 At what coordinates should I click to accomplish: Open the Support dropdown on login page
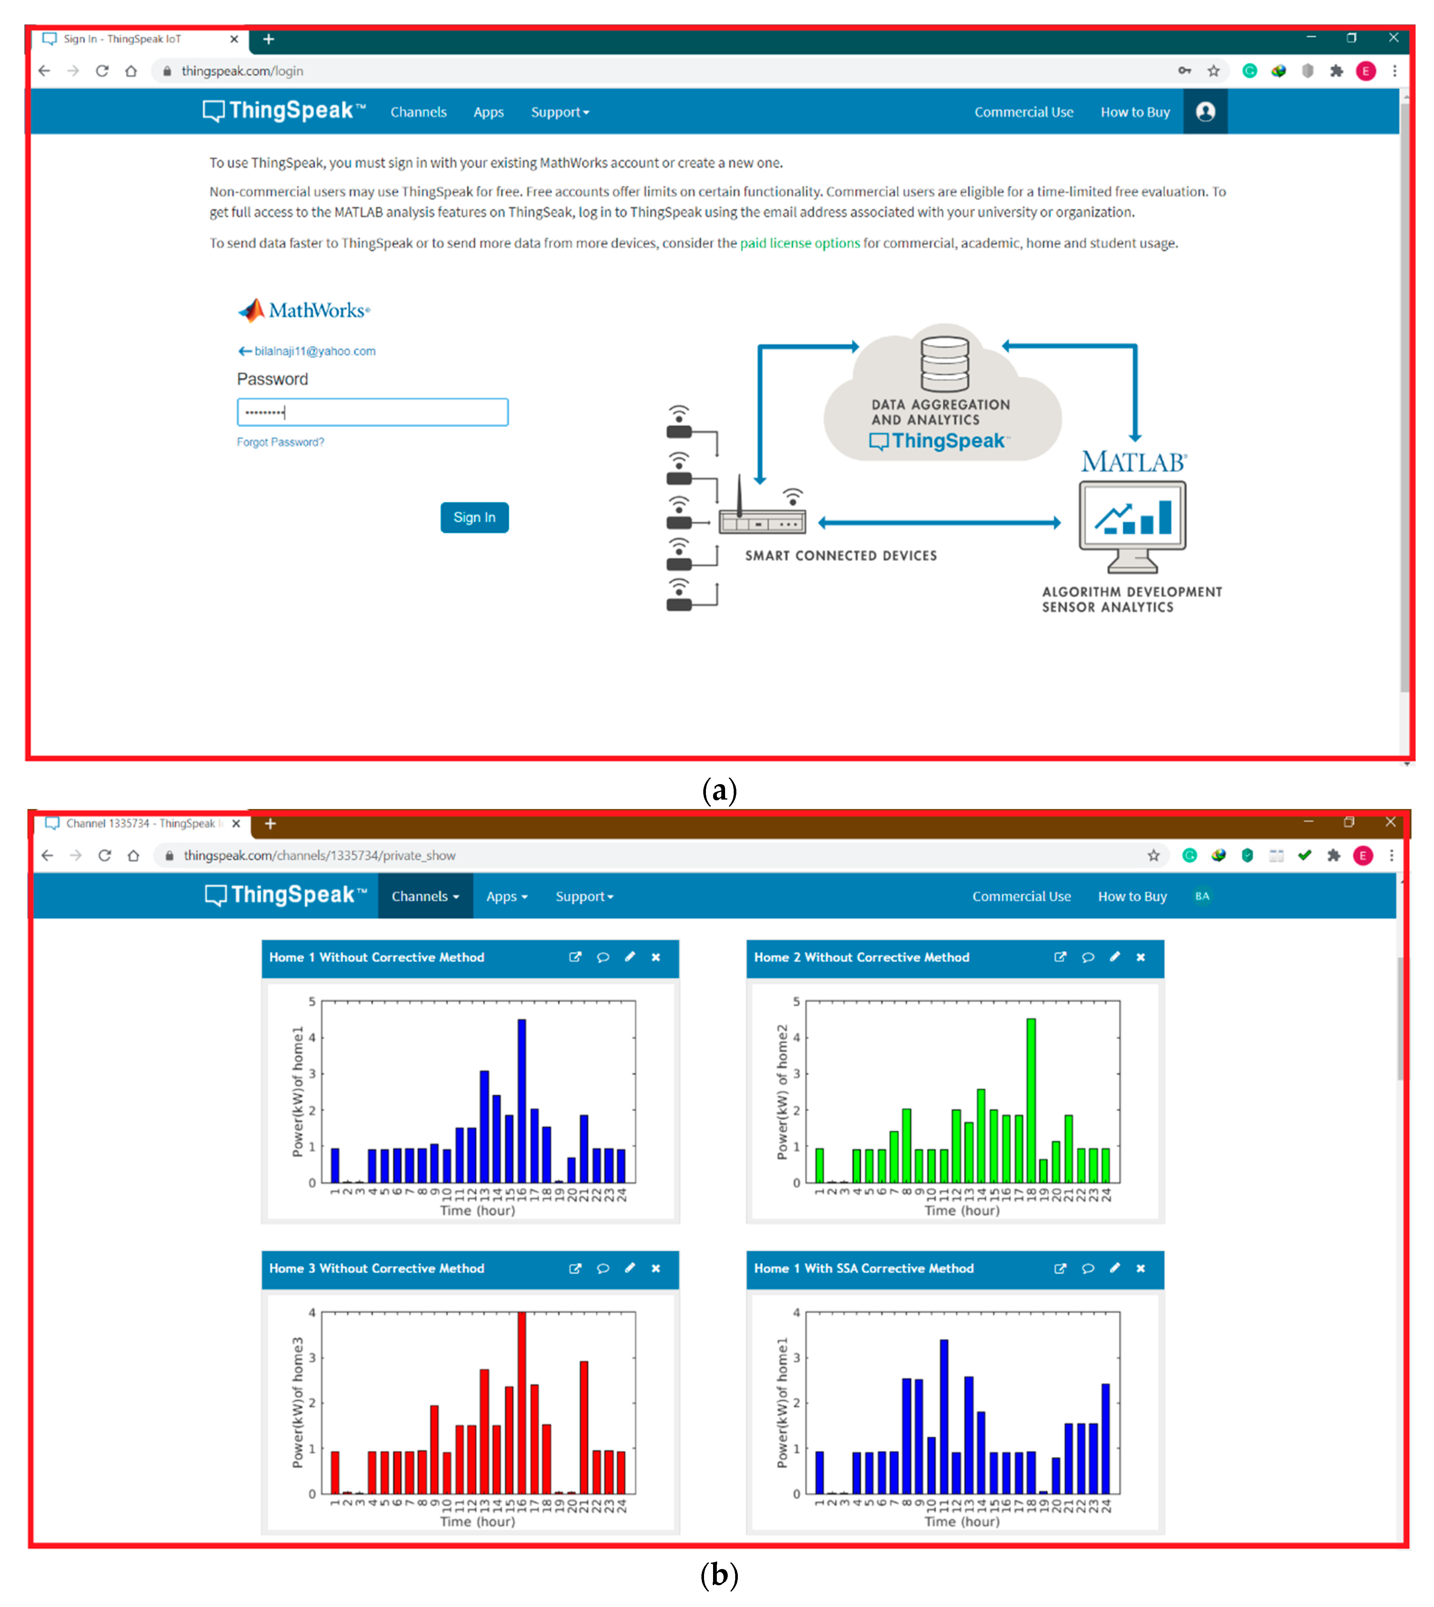point(559,112)
